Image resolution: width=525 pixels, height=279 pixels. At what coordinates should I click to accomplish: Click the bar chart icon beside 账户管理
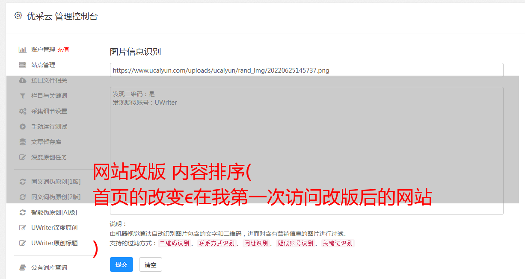tap(23, 50)
